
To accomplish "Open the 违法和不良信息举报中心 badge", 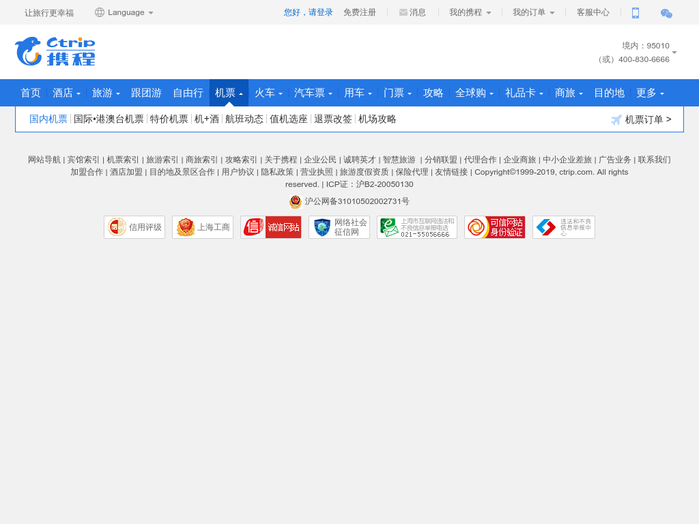I will click(x=564, y=227).
